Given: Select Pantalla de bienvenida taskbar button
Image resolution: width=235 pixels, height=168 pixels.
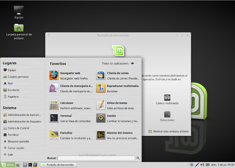Looking at the screenshot, I should (x=59, y=165).
